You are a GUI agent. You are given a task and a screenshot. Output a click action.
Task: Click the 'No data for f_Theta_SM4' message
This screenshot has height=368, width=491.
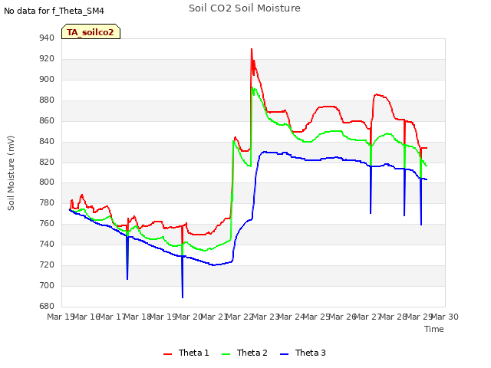[x=54, y=11]
